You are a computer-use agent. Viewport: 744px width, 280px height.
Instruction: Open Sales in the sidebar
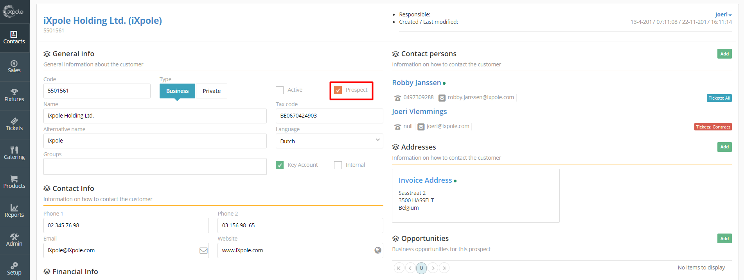[14, 67]
